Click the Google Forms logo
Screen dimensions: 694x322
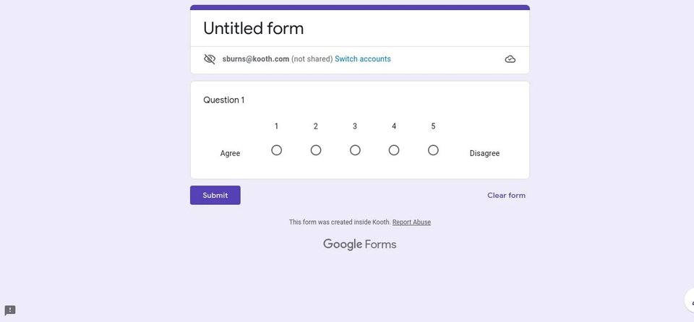click(359, 244)
